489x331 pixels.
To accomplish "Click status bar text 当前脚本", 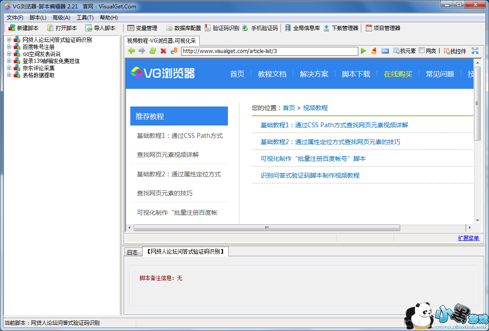I will (52, 323).
